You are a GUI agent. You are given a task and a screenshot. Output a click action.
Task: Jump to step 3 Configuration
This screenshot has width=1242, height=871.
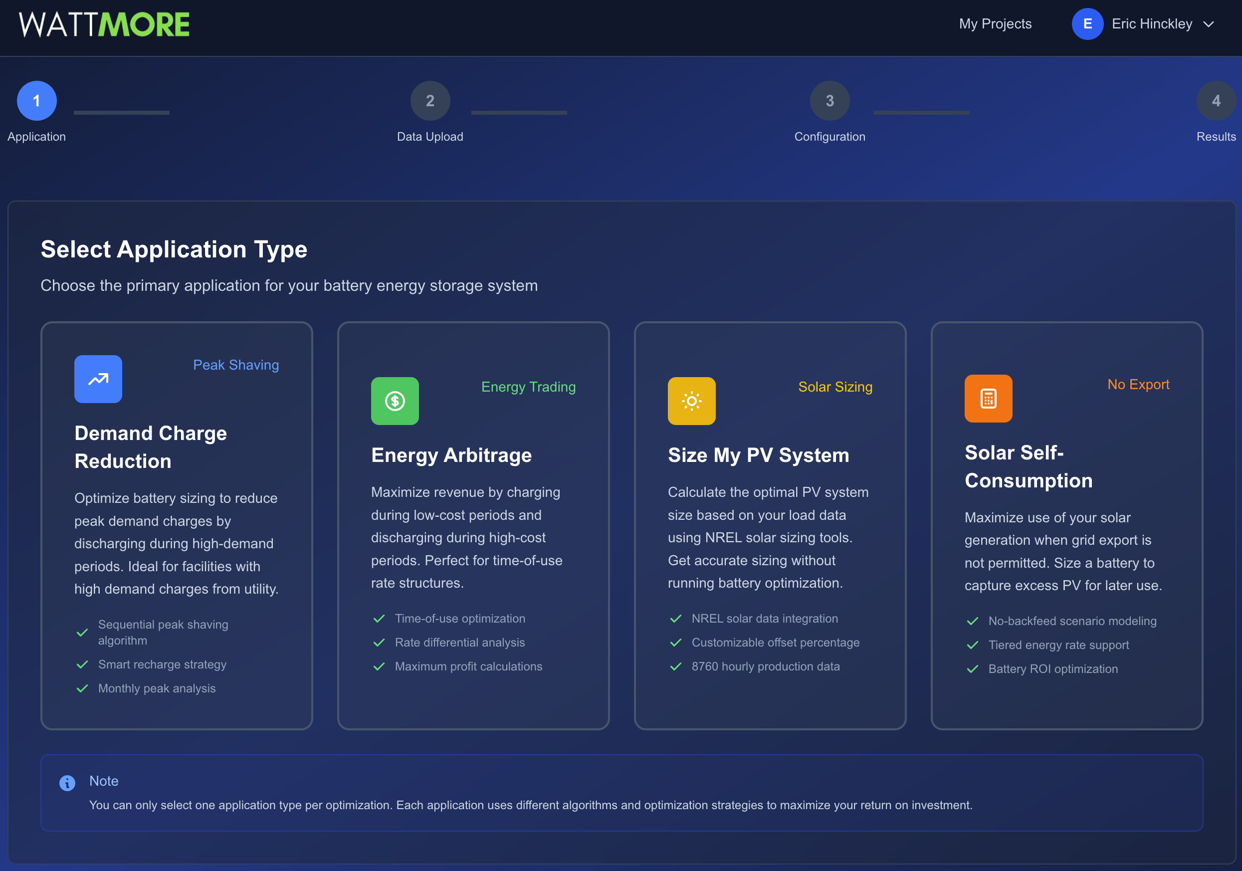829,101
